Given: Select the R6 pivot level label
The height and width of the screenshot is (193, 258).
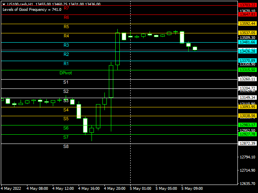Looking at the screenshot, I should [66, 17].
